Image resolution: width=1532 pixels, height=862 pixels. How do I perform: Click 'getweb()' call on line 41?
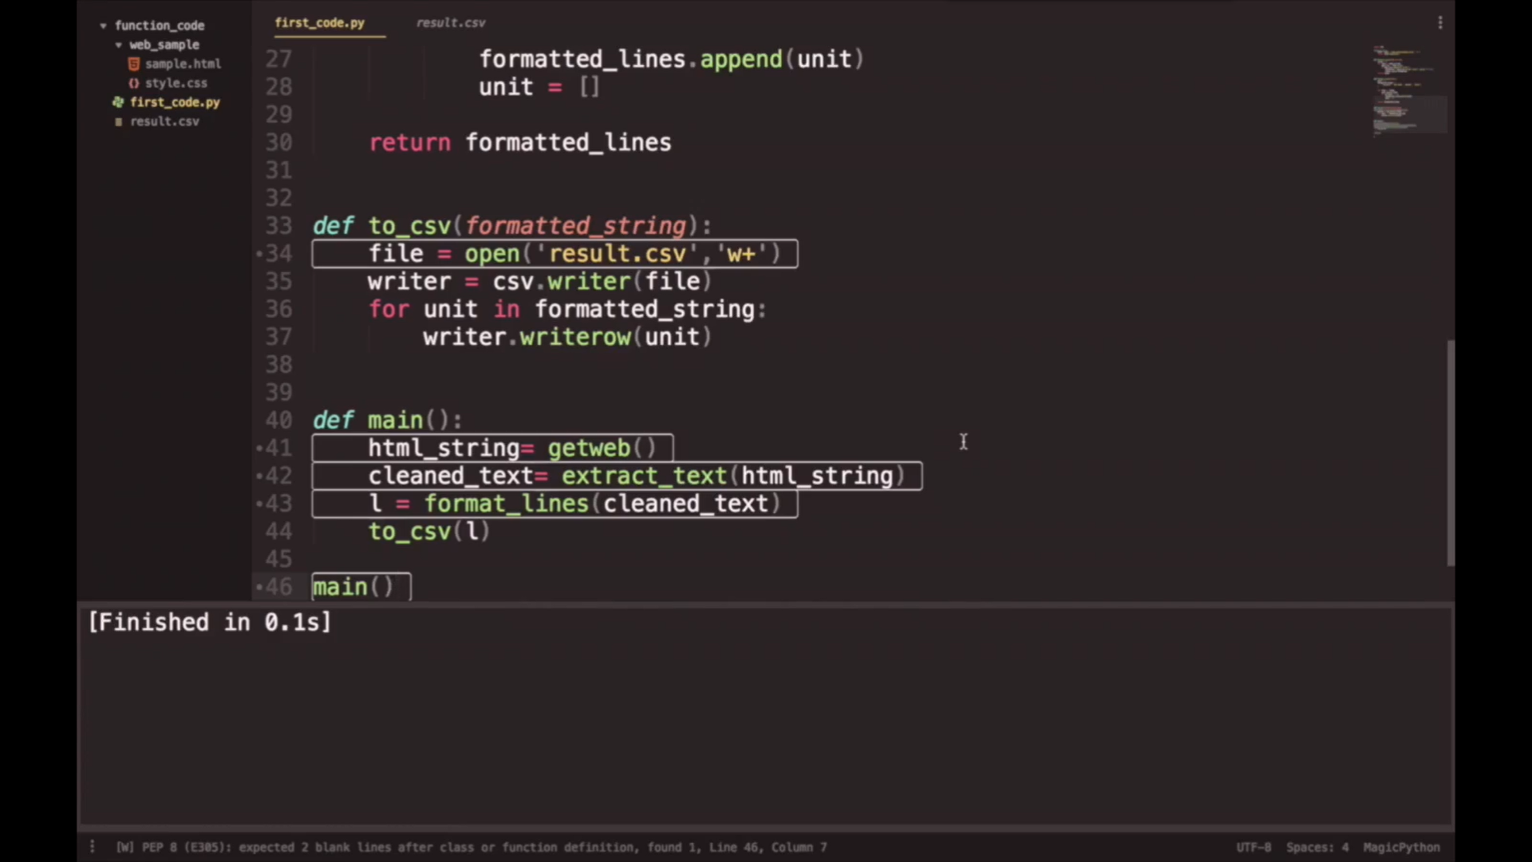[602, 448]
